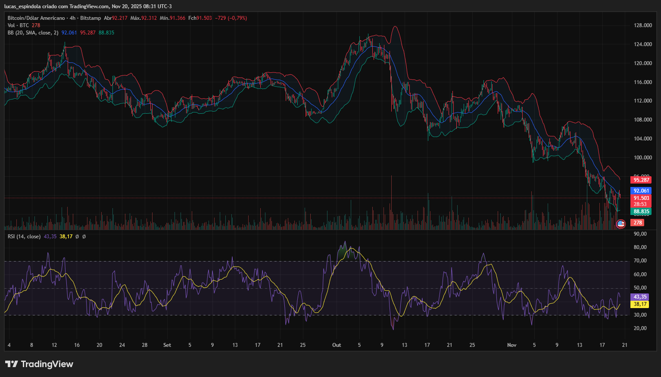Click the red 278 volume label
This screenshot has height=377, width=661.
point(637,223)
